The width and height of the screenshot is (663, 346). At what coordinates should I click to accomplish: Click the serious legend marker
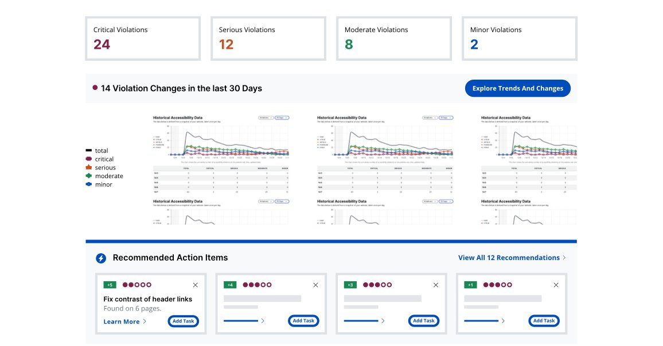tap(89, 167)
